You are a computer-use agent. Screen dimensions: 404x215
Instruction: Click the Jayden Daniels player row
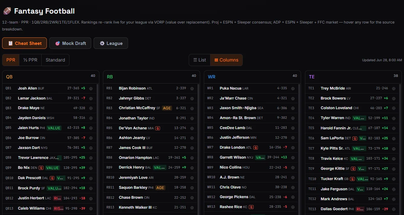click(x=49, y=118)
